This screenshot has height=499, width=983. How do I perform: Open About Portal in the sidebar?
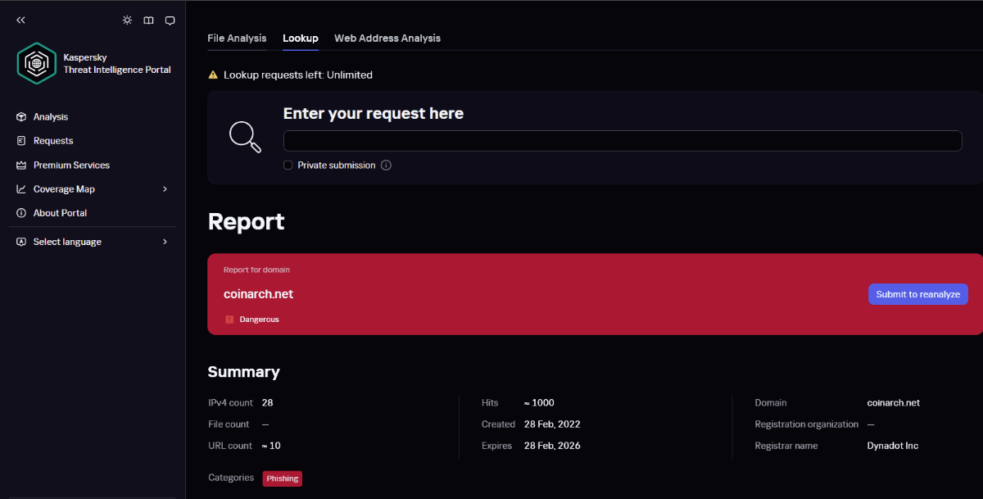60,213
